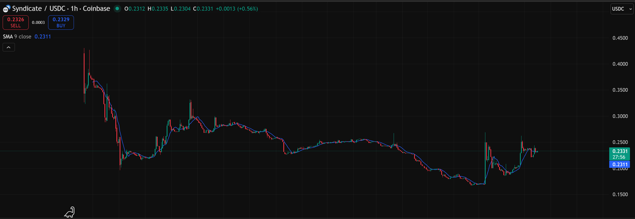Click the H0.2335 high value

[x=158, y=9]
